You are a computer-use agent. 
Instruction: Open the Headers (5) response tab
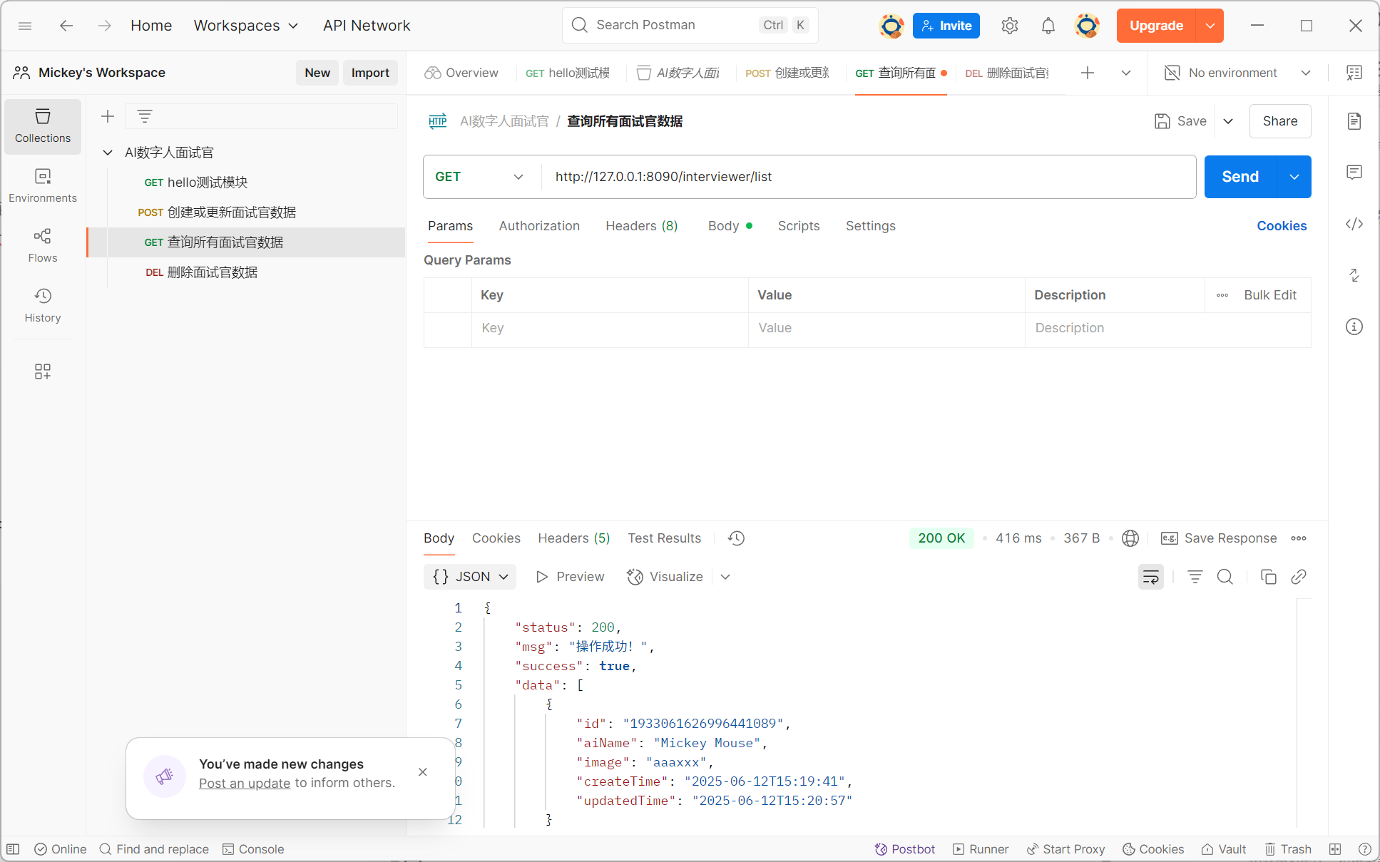573,538
